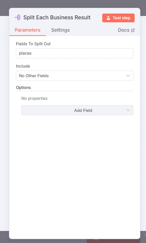Click the external link icon beside Docs

133,30
